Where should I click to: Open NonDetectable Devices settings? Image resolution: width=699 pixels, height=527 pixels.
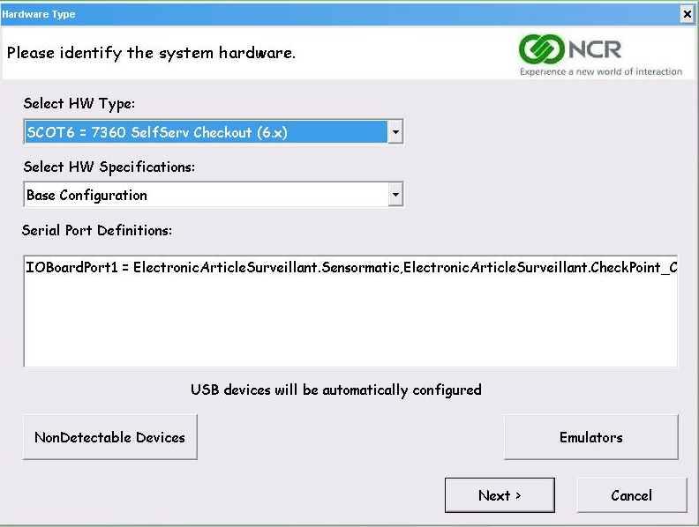pos(109,437)
